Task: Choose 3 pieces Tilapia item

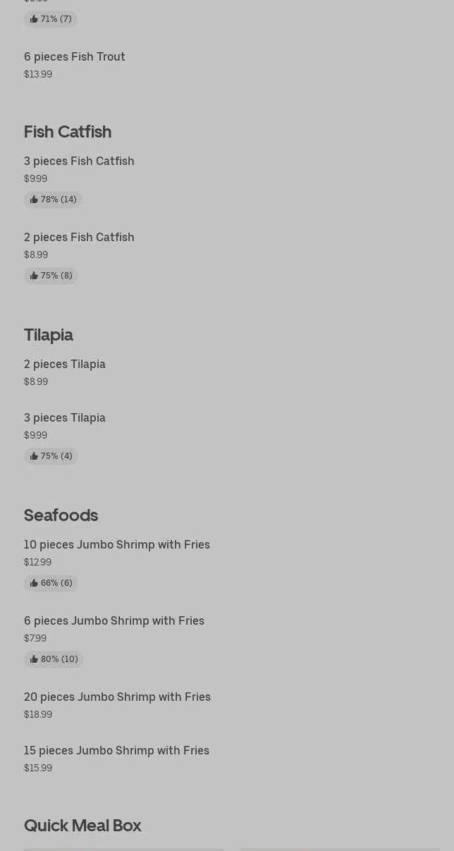Action: click(x=65, y=417)
